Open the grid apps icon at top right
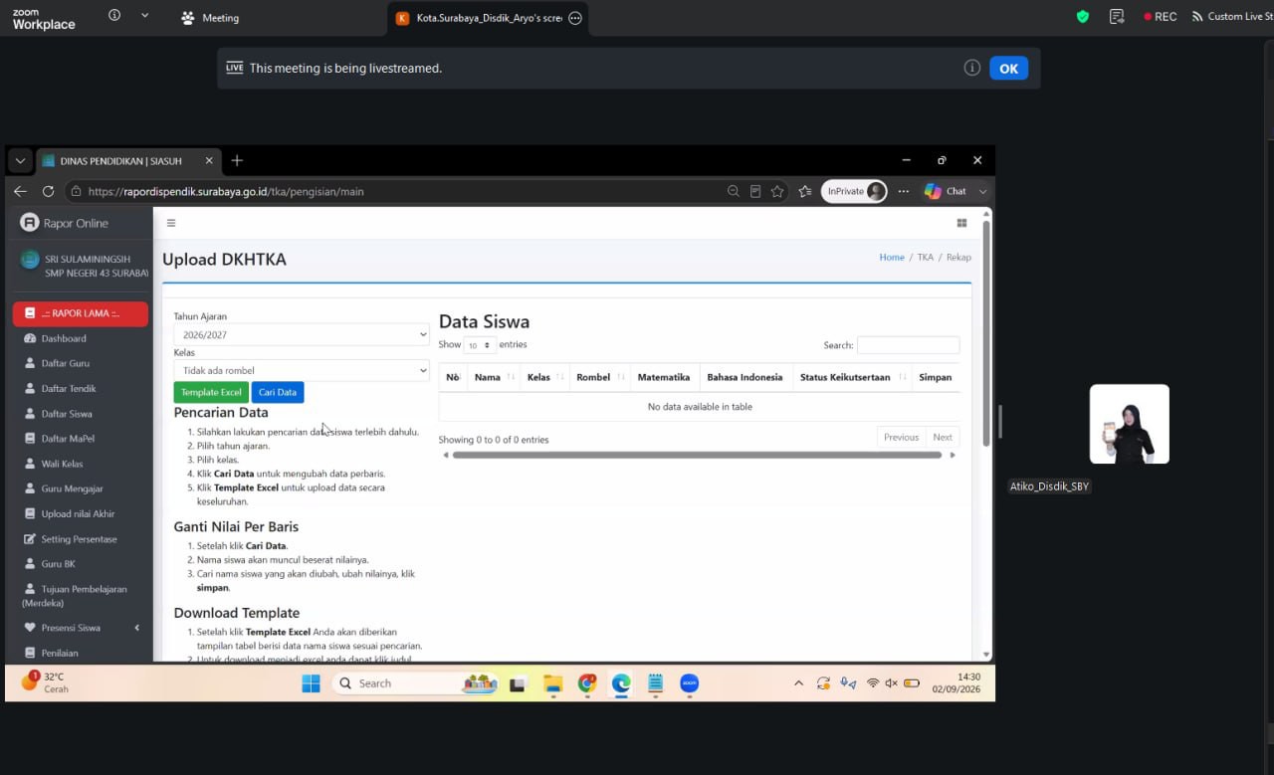1274x775 pixels. (961, 223)
